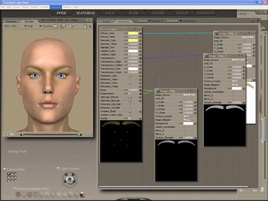
Task: Toggle Mirror_U checkbox in Image_Map_3 node
Action: coord(234,95)
